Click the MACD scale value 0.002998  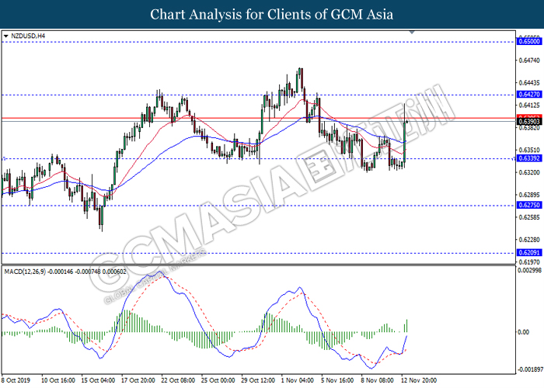(529, 270)
